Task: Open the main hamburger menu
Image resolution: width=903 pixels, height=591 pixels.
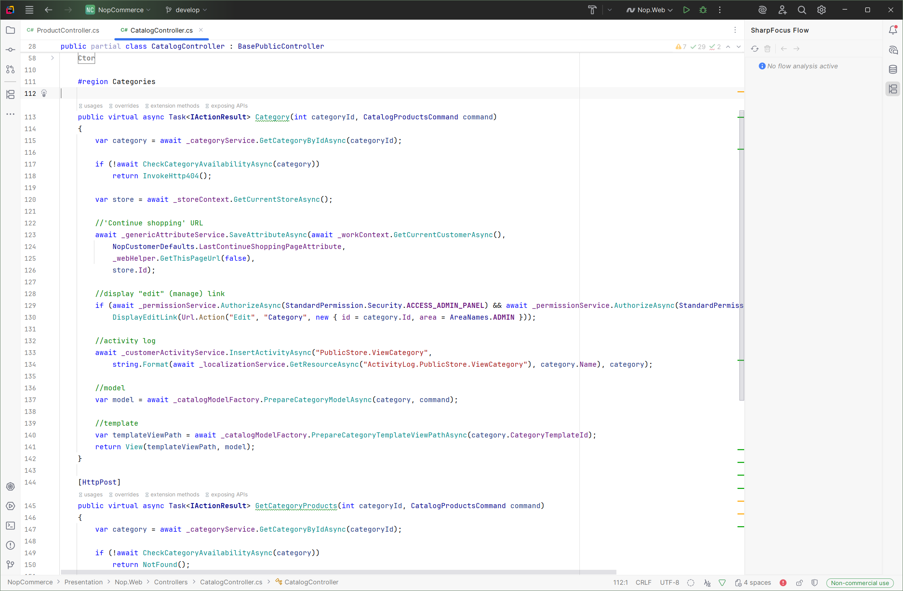Action: pos(29,10)
